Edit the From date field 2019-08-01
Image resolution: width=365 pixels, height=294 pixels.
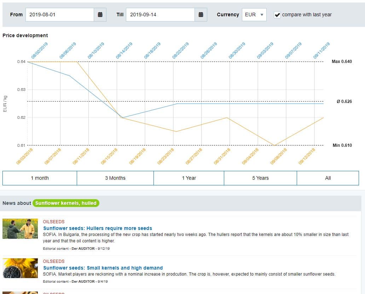[60, 15]
